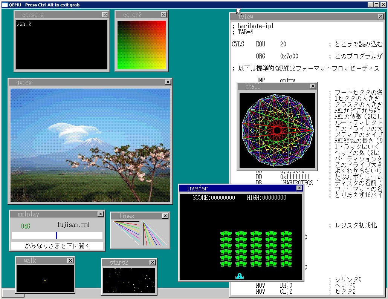Maximize the QEMU window
The width and height of the screenshot is (388, 299).
pyautogui.click(x=376, y=5)
